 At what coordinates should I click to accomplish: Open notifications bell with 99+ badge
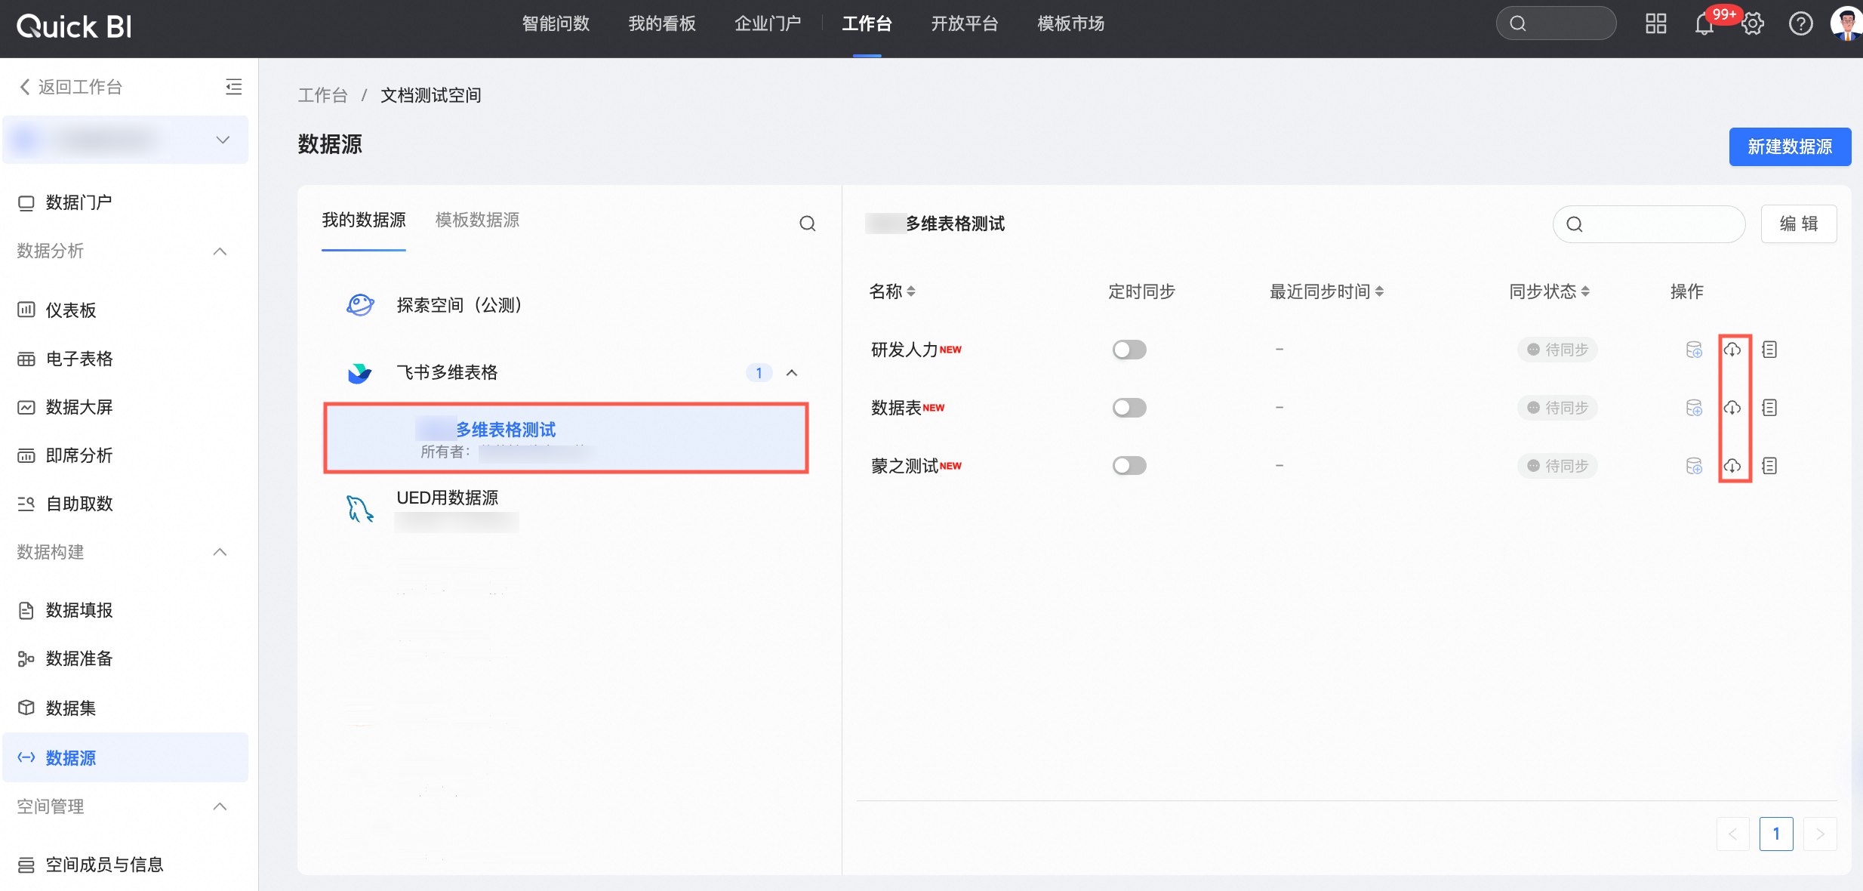(x=1704, y=24)
